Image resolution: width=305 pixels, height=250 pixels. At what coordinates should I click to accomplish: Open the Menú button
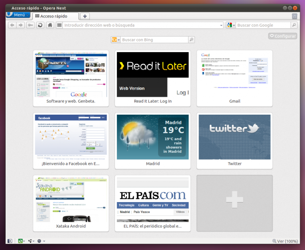pos(18,15)
